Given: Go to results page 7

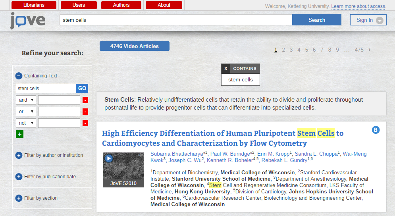Looking at the screenshot, I should click(322, 50).
